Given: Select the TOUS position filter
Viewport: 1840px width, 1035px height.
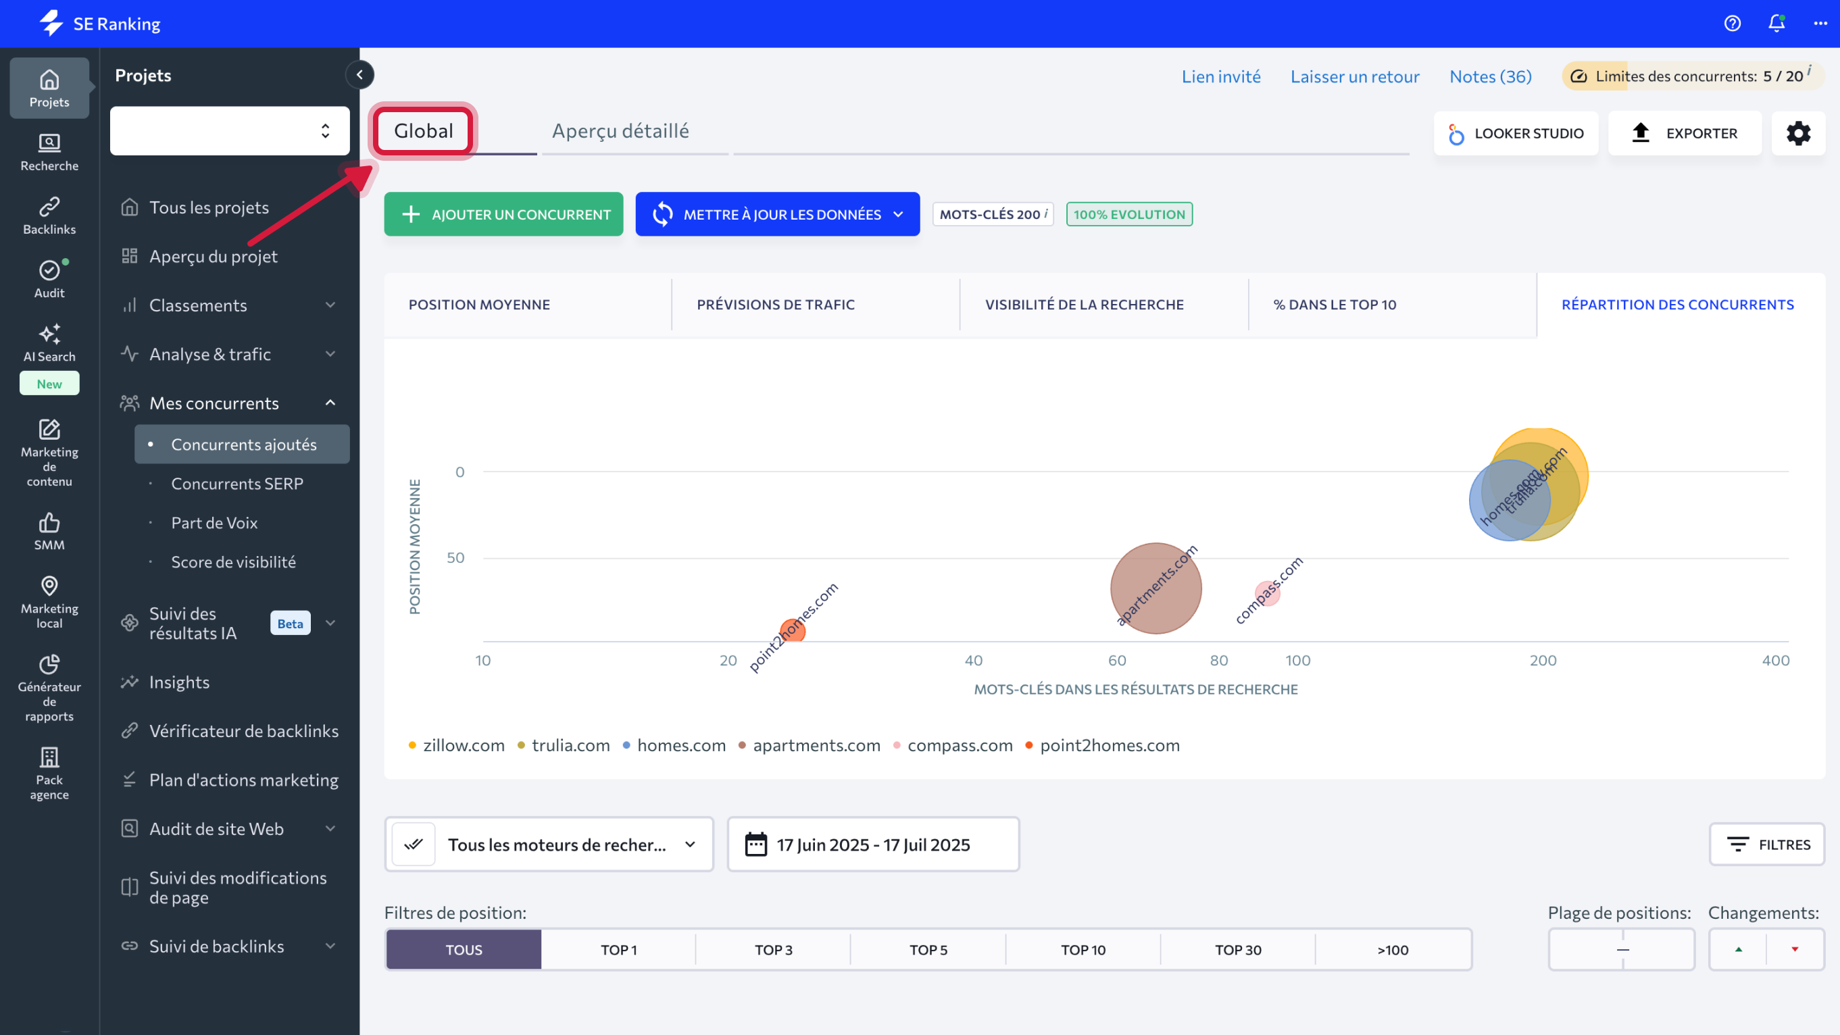Looking at the screenshot, I should 464,949.
